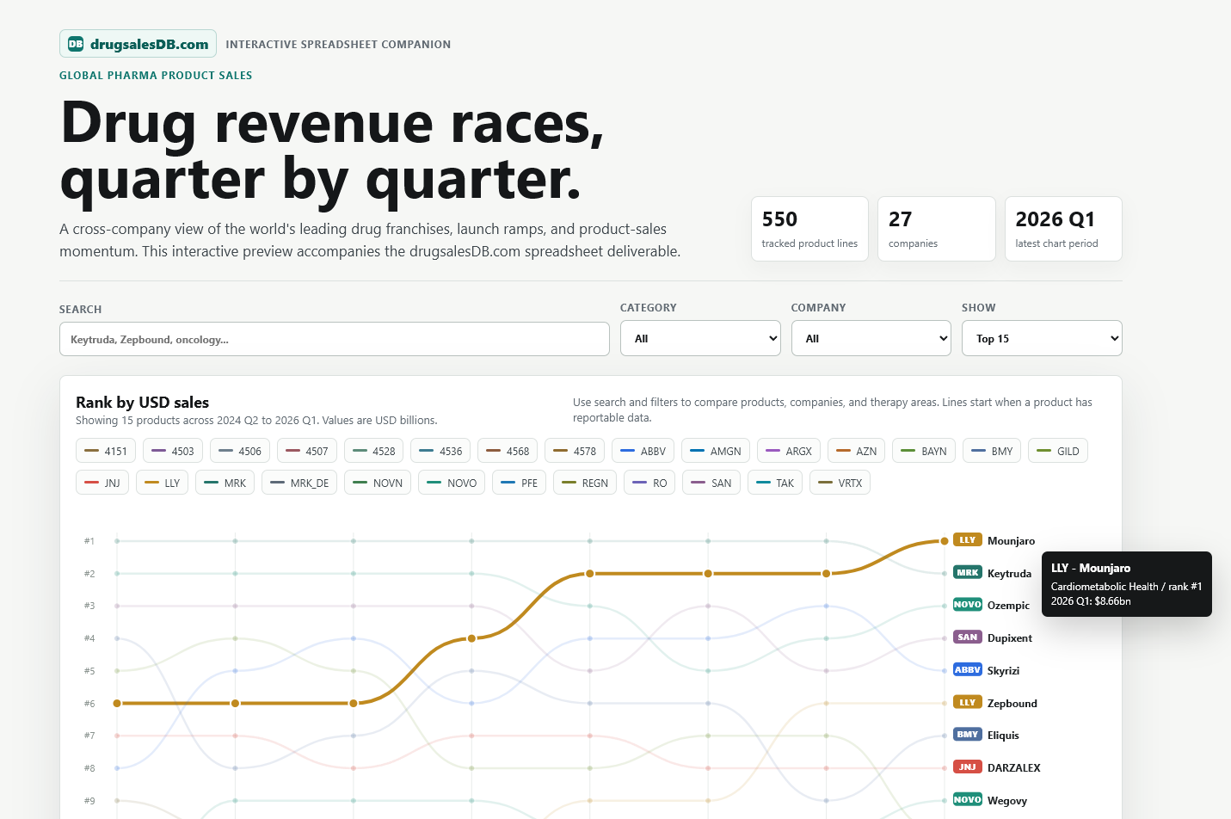
Task: Click the 2026 Q1 latest chart period card
Action: click(1063, 229)
